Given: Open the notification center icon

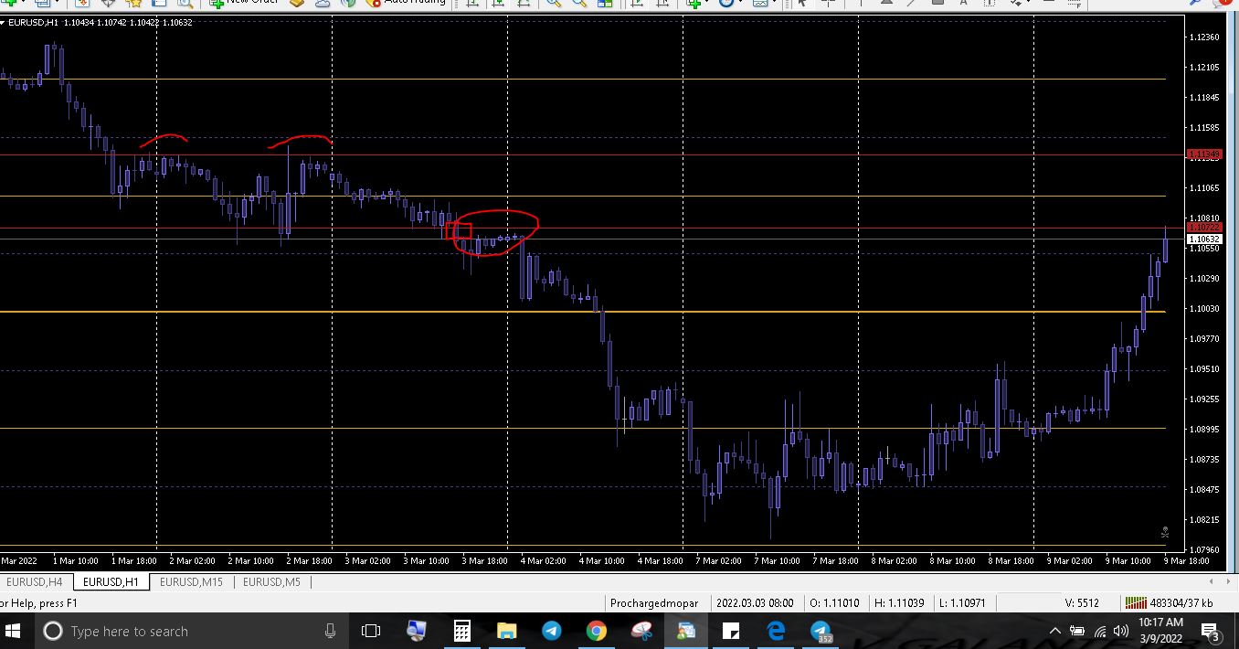Looking at the screenshot, I should [1211, 632].
